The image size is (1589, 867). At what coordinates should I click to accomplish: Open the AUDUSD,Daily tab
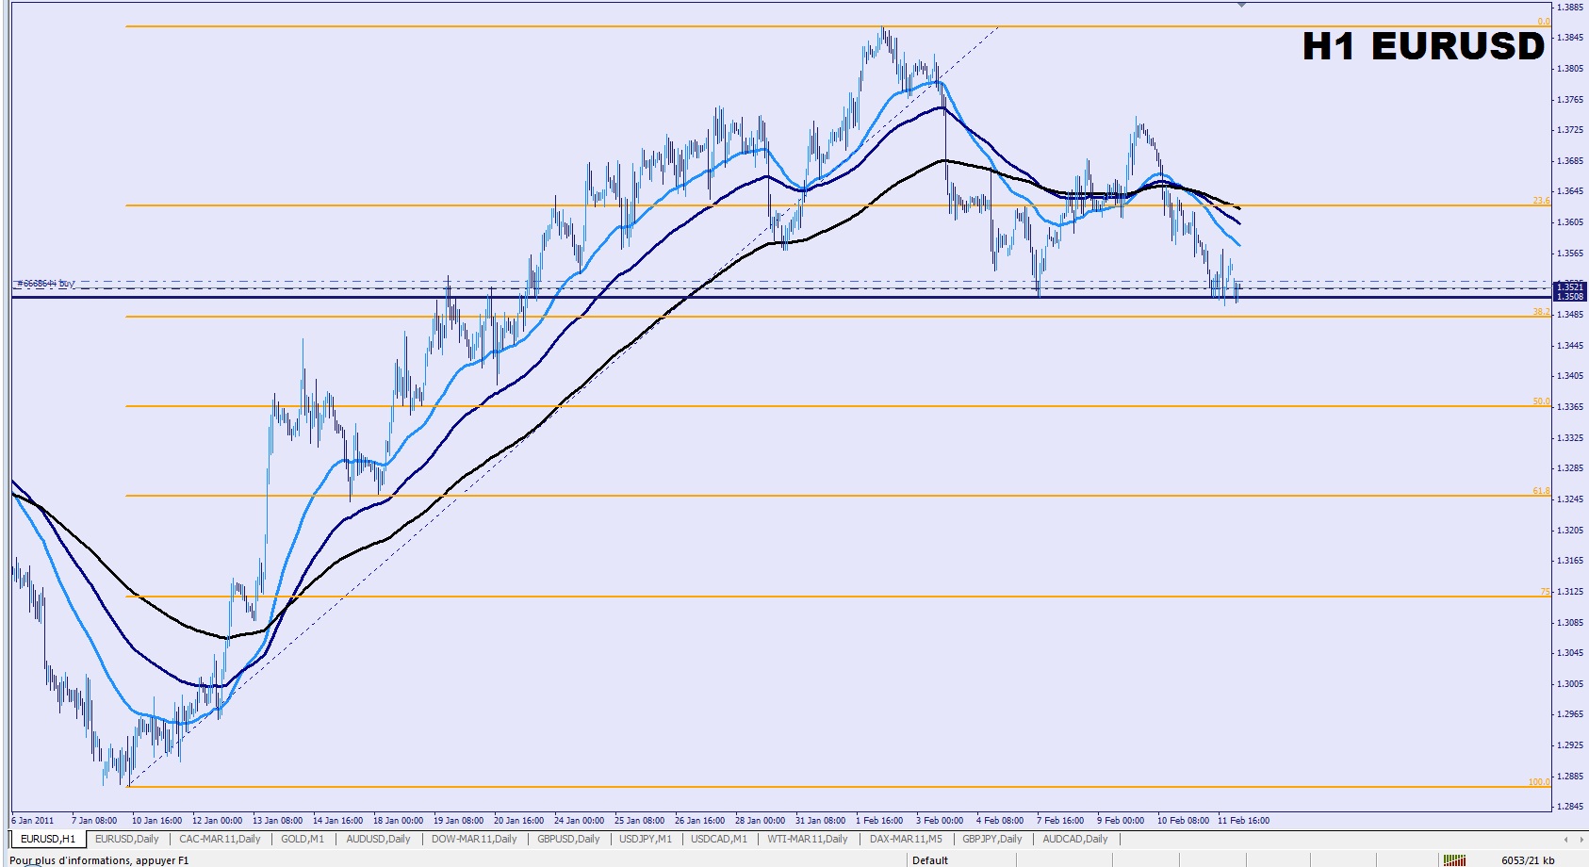(378, 839)
